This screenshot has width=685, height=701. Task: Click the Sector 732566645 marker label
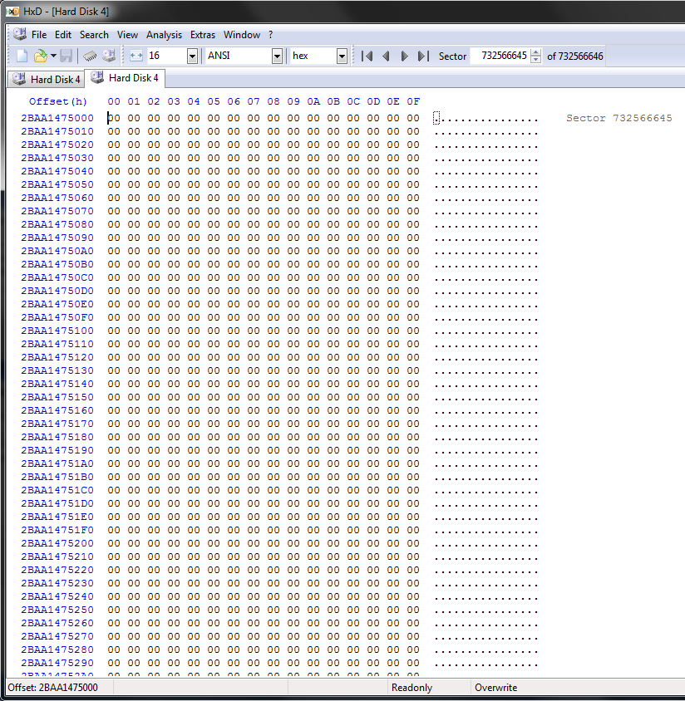(618, 118)
